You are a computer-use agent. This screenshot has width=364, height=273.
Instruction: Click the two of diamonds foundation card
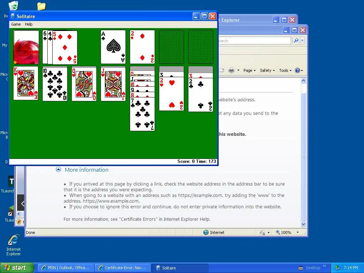tap(142, 47)
